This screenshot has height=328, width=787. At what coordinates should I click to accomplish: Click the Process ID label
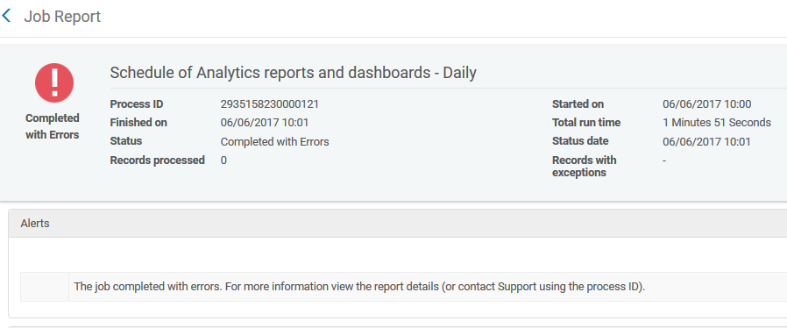(137, 104)
